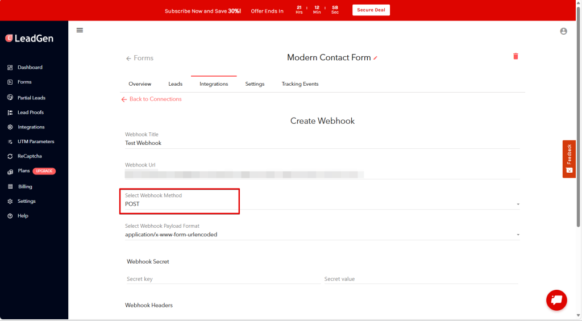Click the LeadGen logo
This screenshot has width=582, height=321.
tap(28, 38)
